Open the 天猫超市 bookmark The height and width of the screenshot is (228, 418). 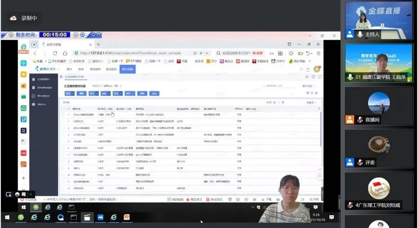click(260, 61)
